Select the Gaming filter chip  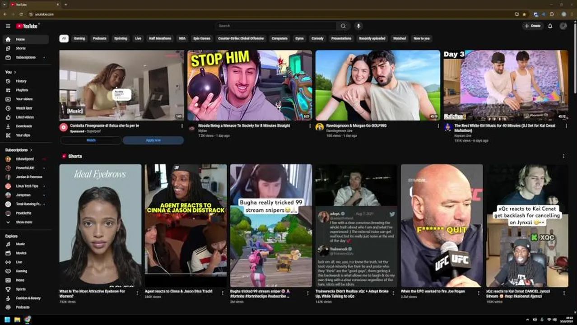79,39
